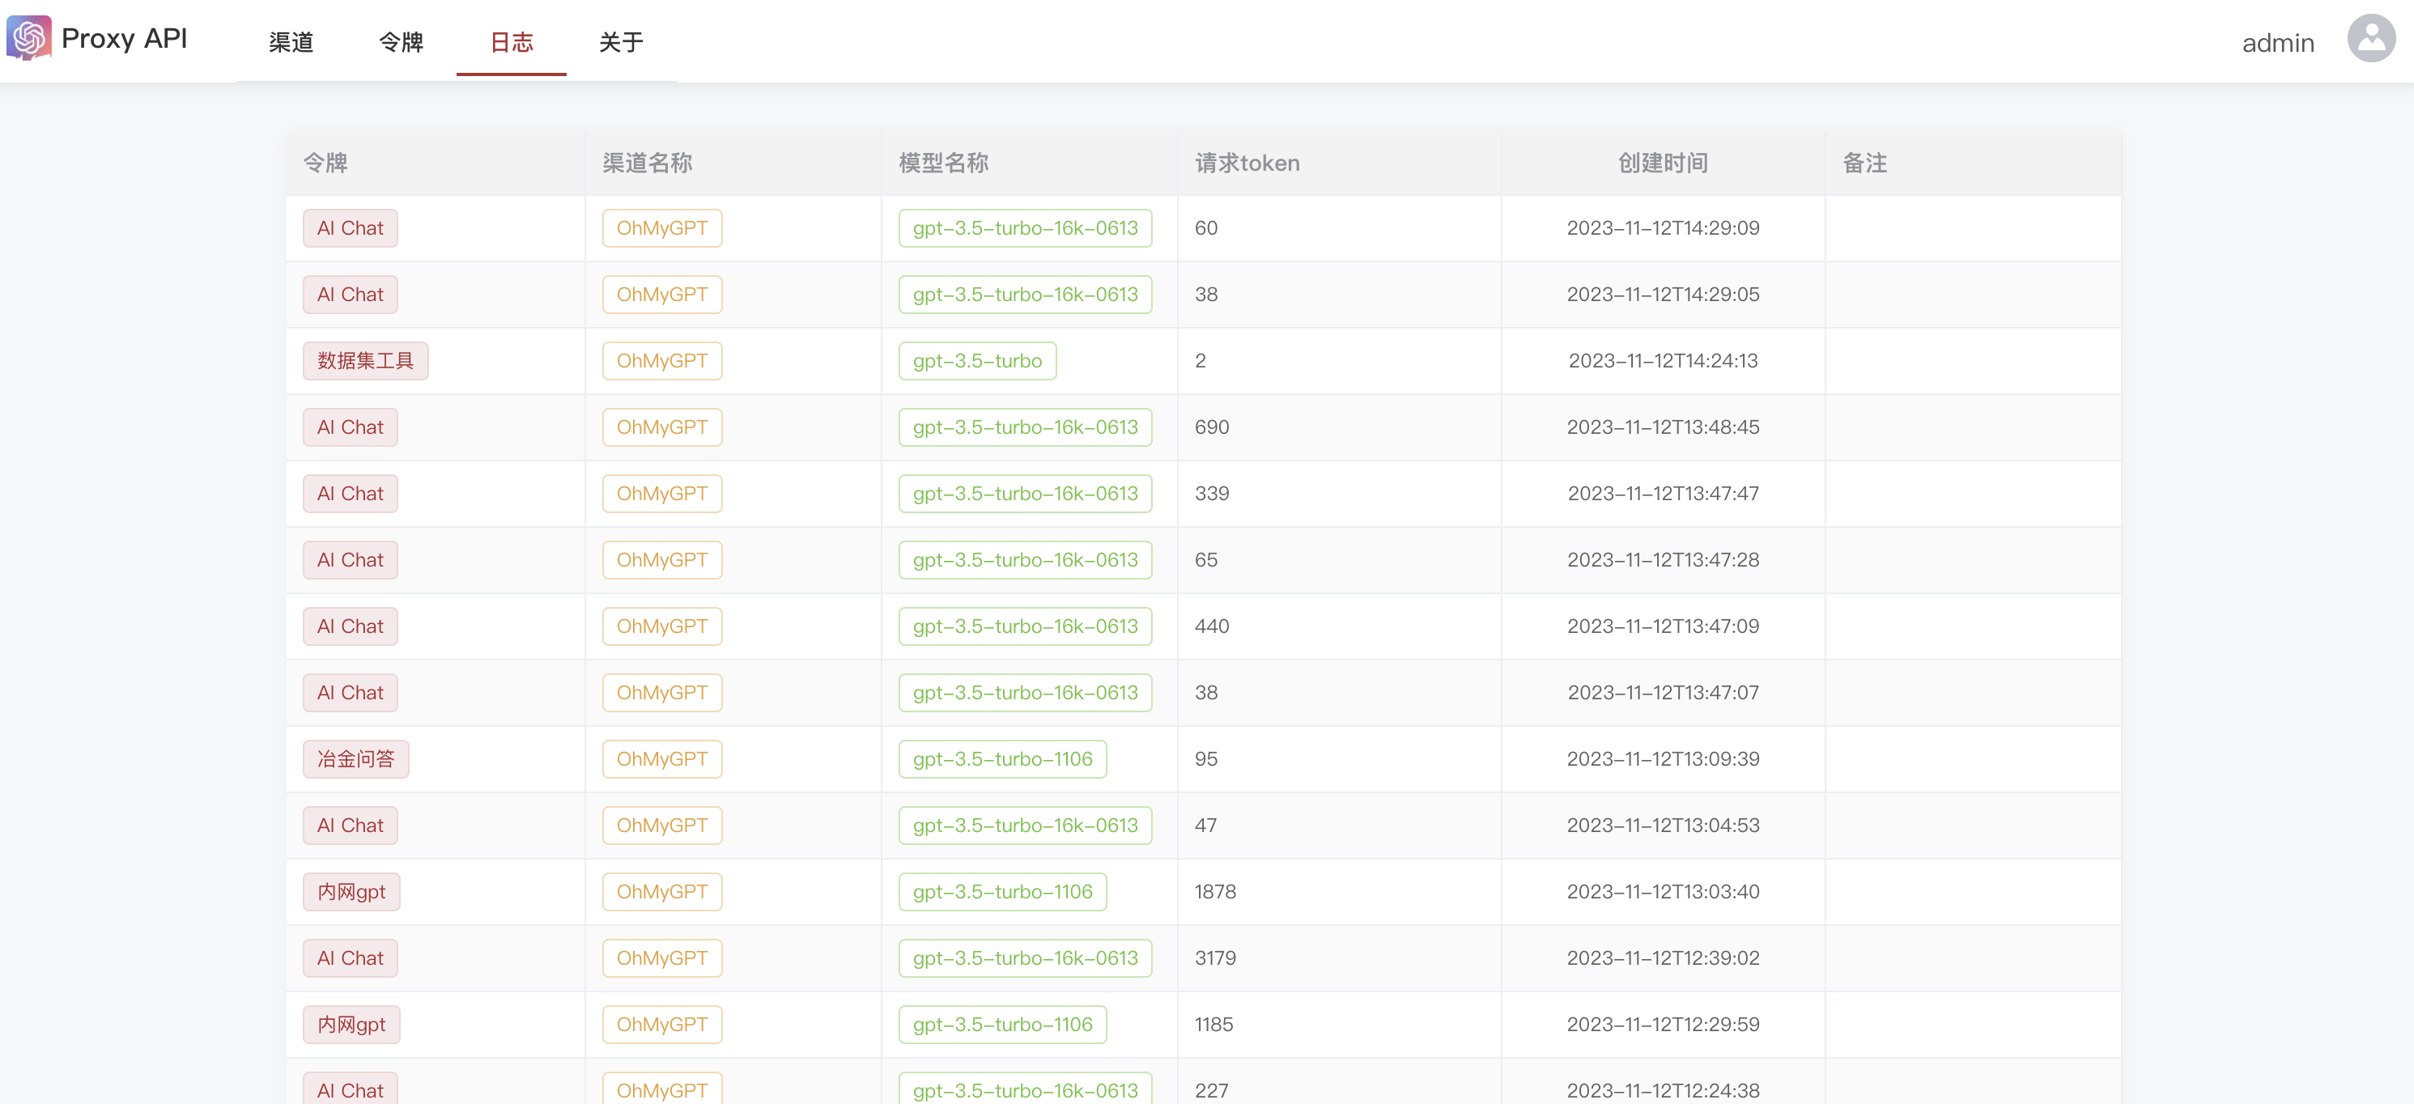Click the AI Chat tag in the first row

pos(350,229)
